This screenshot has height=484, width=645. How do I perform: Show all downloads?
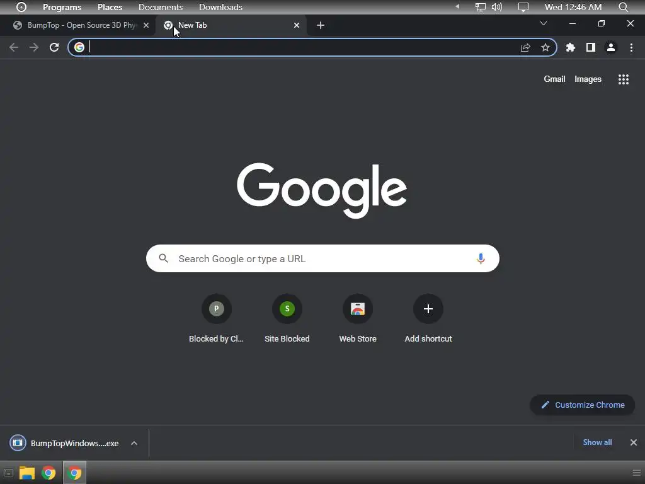tap(597, 442)
